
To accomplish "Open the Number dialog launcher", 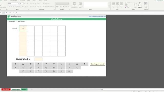I will click(x=69, y=10).
